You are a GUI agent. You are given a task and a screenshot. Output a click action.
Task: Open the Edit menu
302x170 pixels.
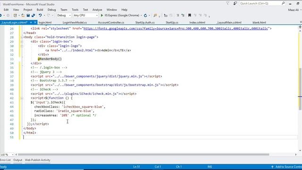(6, 10)
